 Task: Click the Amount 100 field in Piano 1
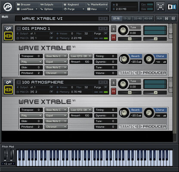click(x=81, y=62)
